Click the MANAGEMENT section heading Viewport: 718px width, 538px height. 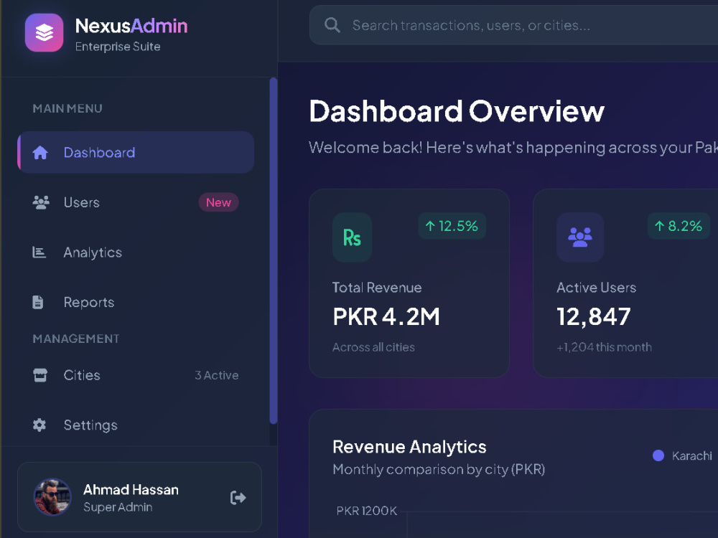coord(76,339)
